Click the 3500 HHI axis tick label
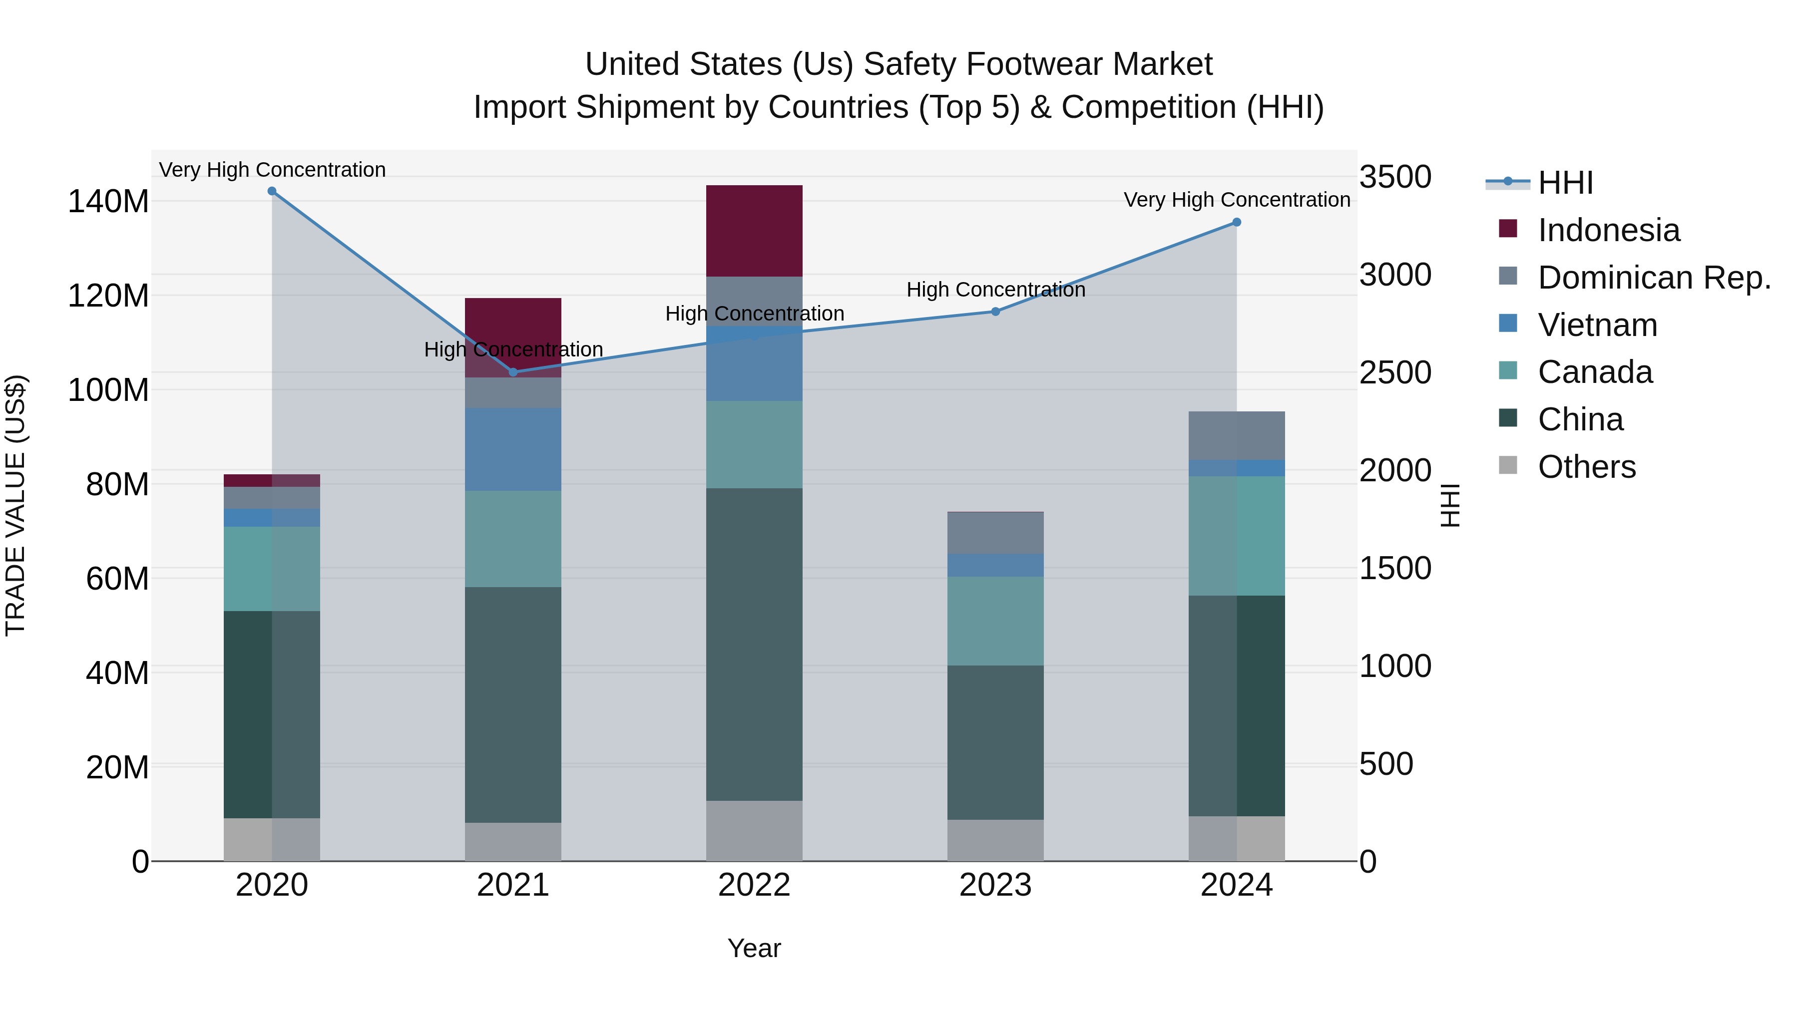The image size is (1798, 1011). (x=1395, y=177)
